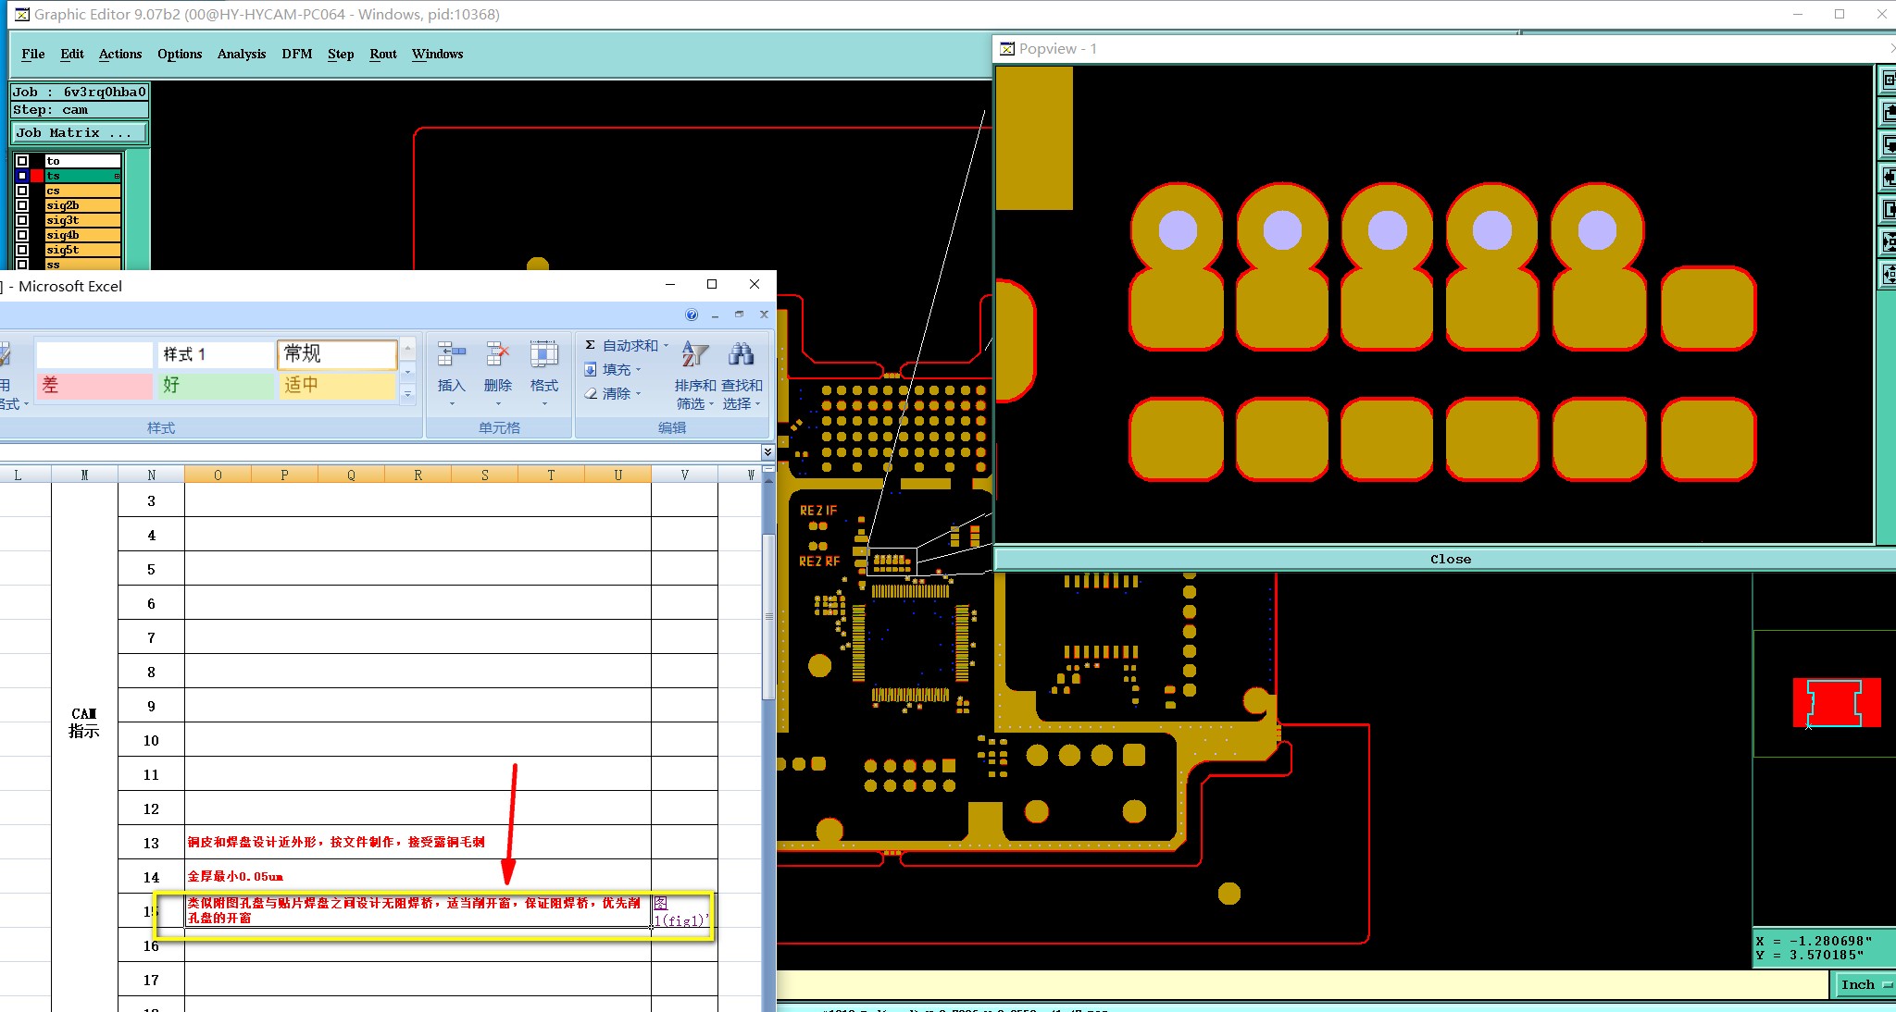This screenshot has width=1896, height=1012.
Task: Open the Inch units dropdown
Action: click(x=1863, y=985)
